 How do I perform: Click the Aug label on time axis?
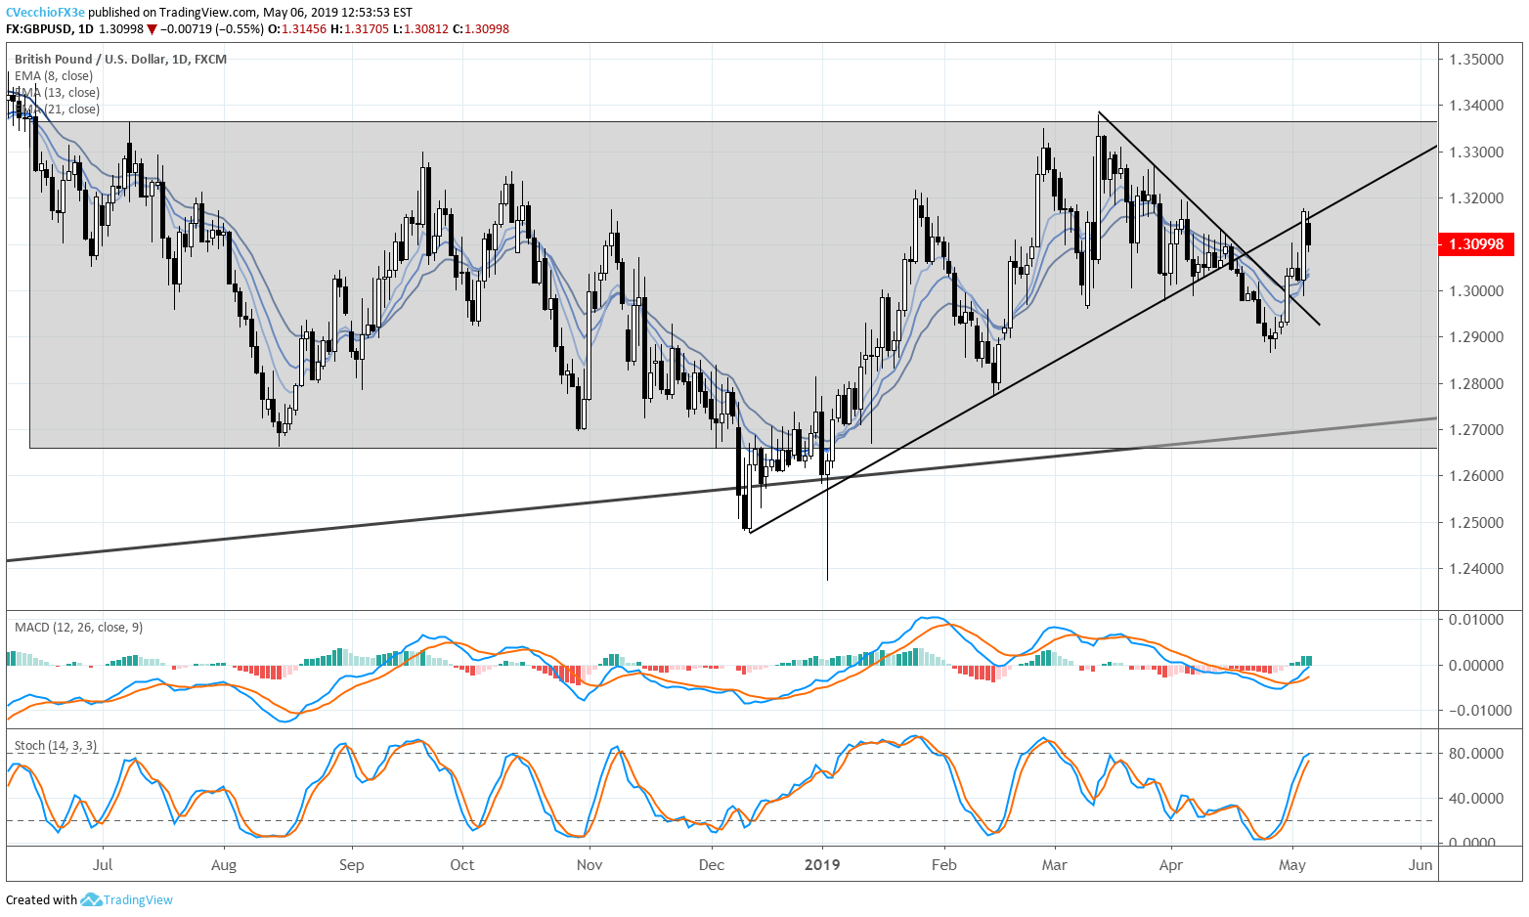[x=224, y=865]
